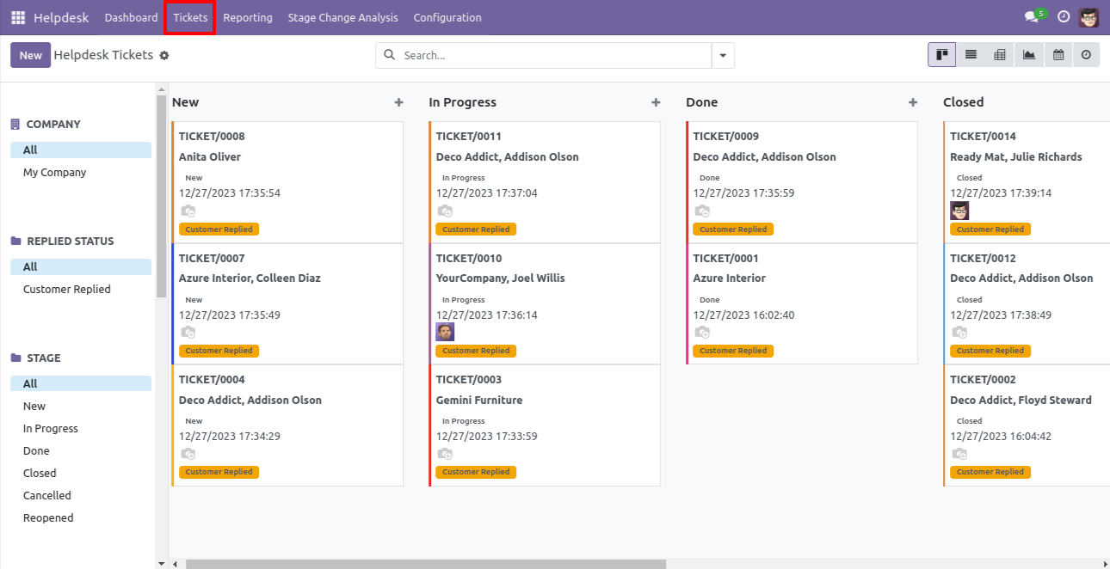The width and height of the screenshot is (1110, 569).
Task: Filter Company by All
Action: pos(81,150)
